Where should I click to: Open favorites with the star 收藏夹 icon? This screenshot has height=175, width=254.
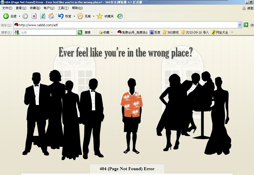pos(100,16)
